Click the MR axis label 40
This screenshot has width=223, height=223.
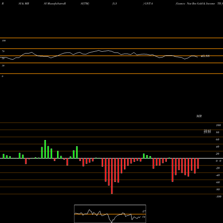click(x=217, y=147)
